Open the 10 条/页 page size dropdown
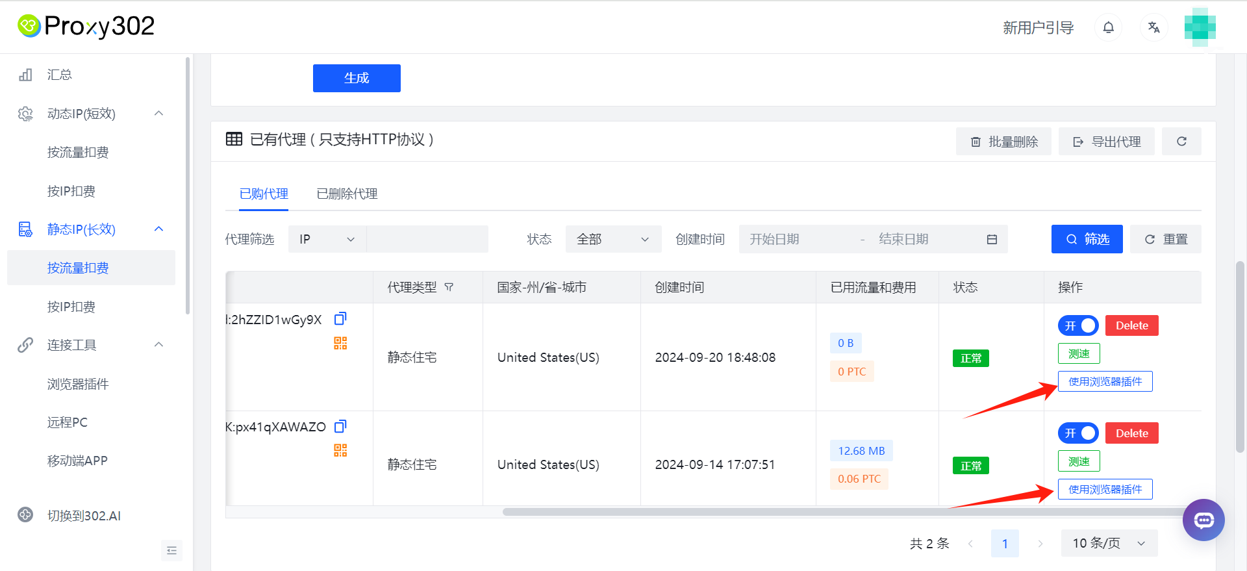The height and width of the screenshot is (571, 1247). [x=1109, y=543]
